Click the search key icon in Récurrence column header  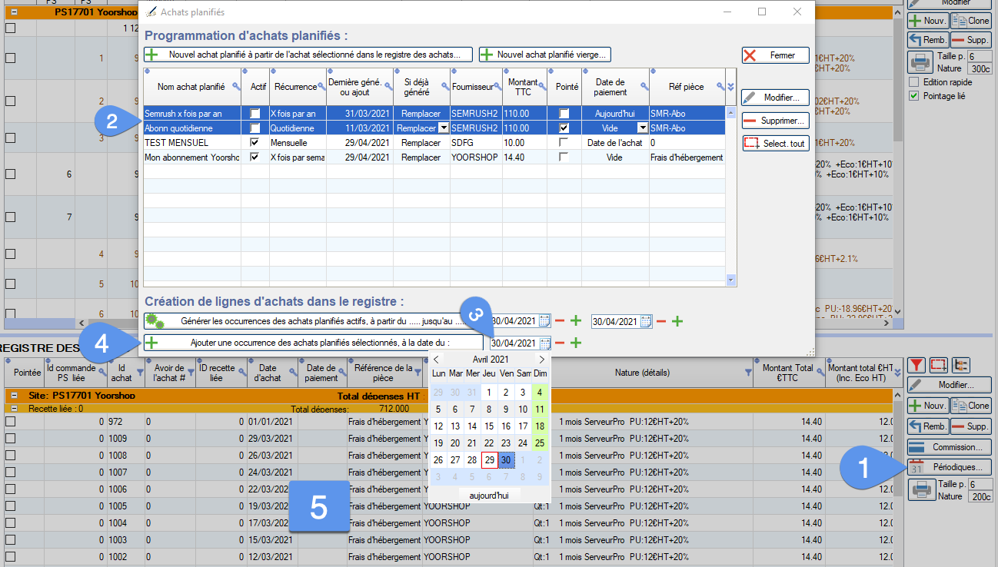321,87
